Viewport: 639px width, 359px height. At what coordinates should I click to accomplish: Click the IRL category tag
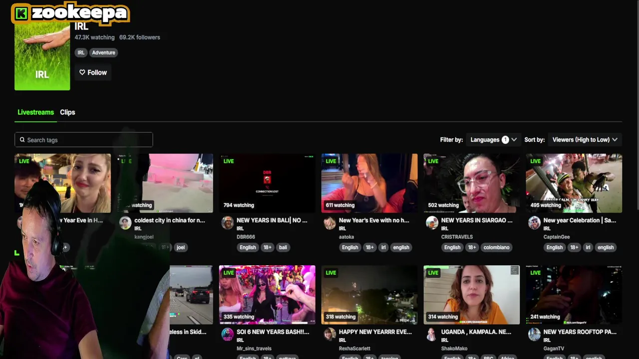click(x=81, y=52)
